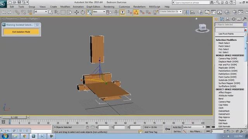Open the Tools menu

tap(21, 7)
